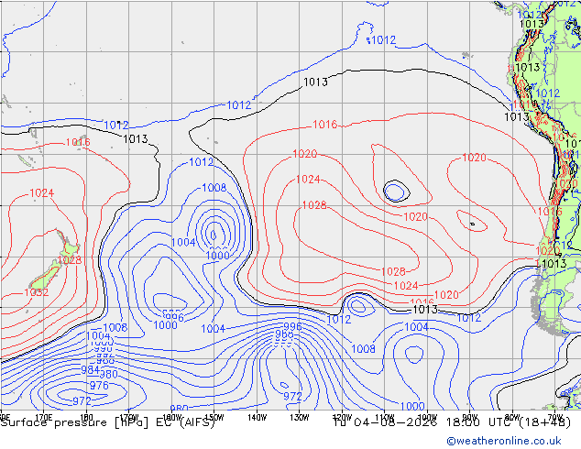Click the 1016 label on the northern red isobar
Screen dimensions: 581x449
click(x=325, y=124)
